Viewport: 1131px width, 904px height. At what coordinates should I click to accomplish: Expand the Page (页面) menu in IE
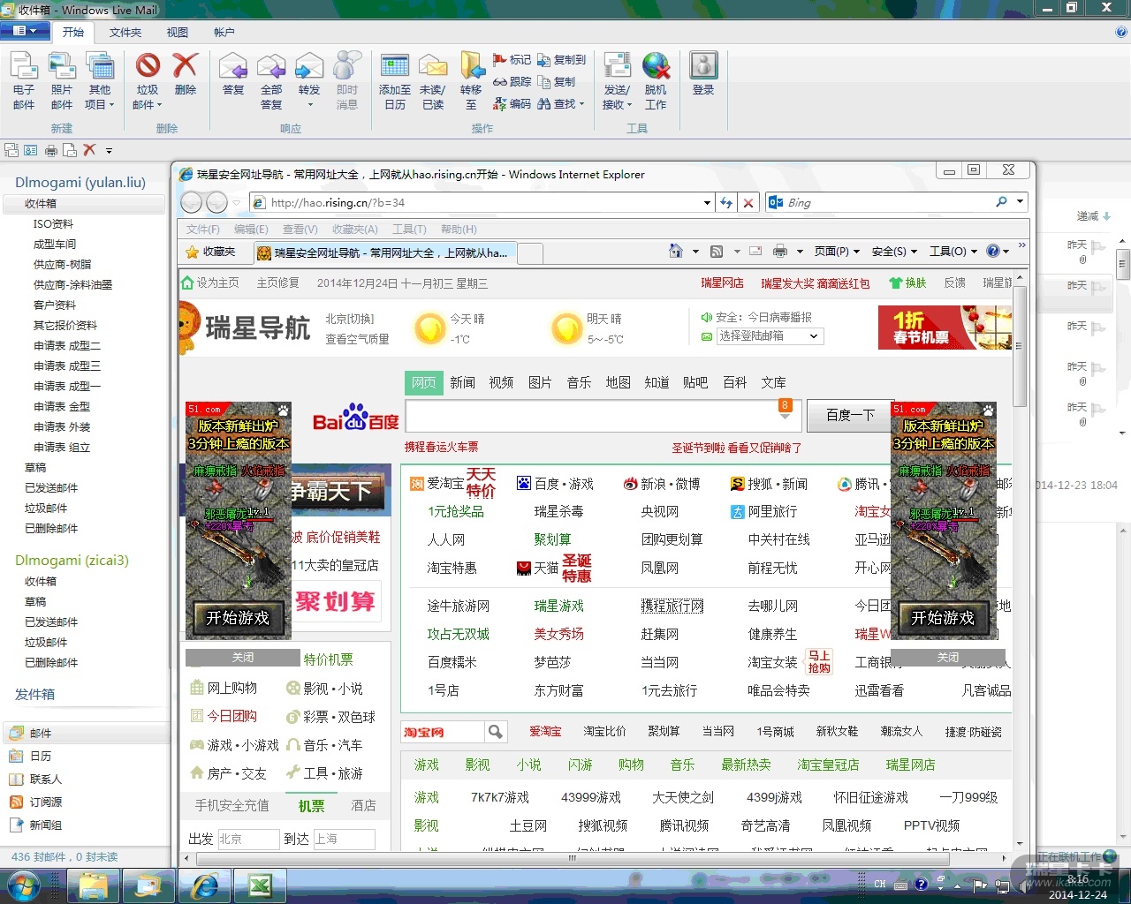pyautogui.click(x=836, y=252)
